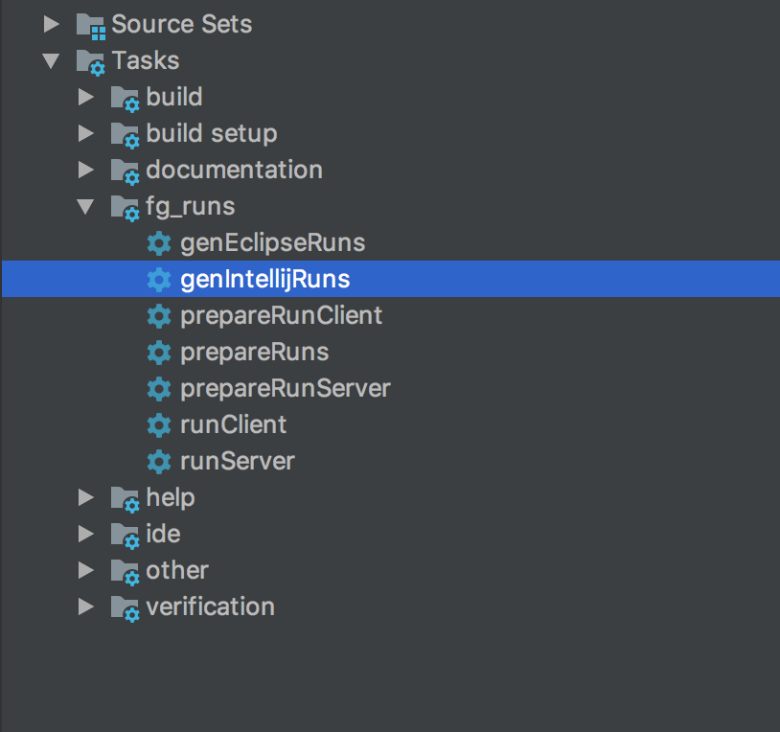Screen dimensions: 780x732
Task: Click the runClient gradle task icon
Action: 159,424
